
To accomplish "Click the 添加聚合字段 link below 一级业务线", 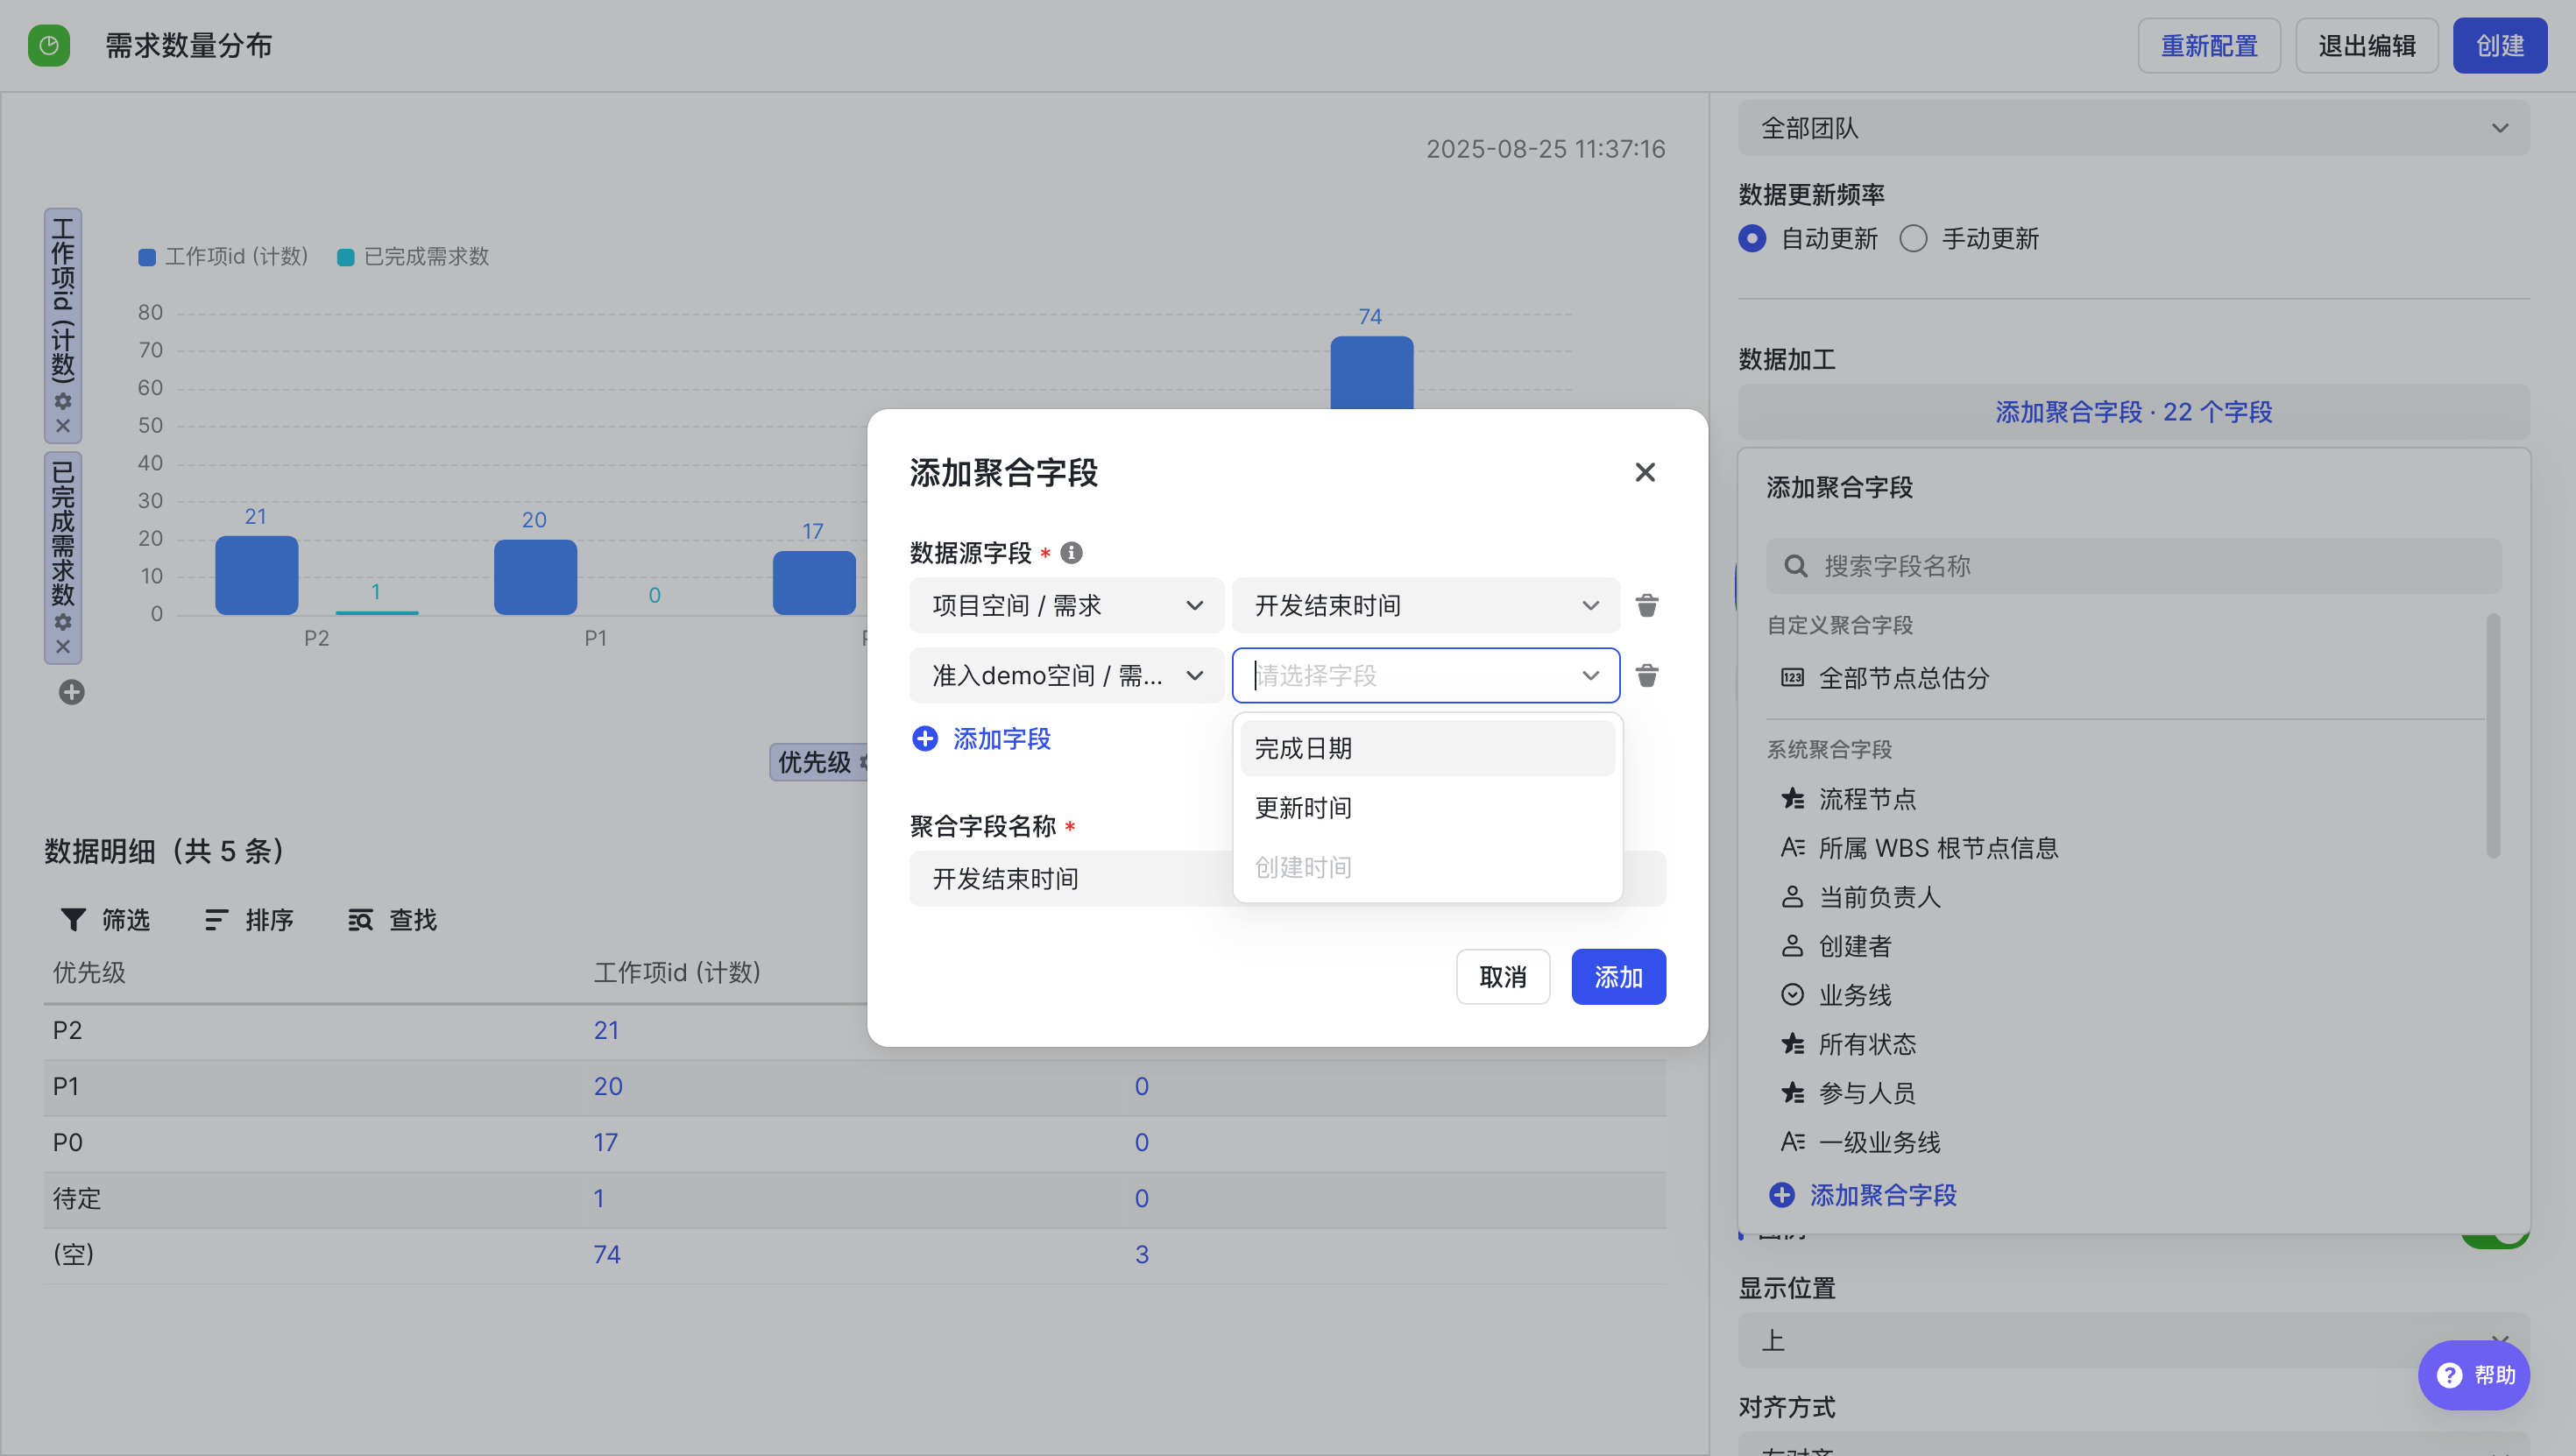I will (x=1863, y=1194).
